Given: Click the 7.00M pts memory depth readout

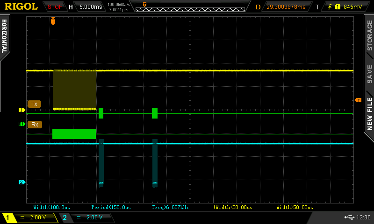Looking at the screenshot, I should tap(119, 10).
